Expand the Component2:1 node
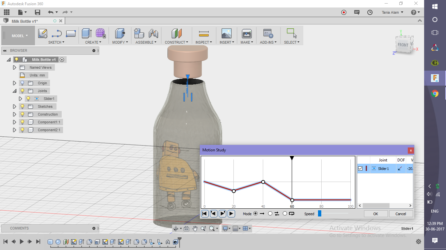This screenshot has height=250, width=446. [x=14, y=130]
